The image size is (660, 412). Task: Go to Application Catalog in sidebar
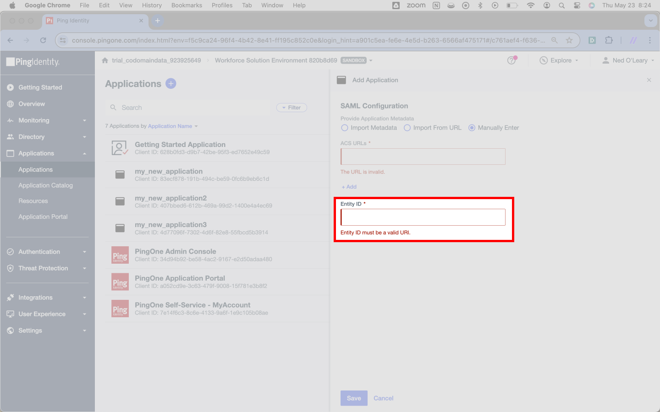45,185
